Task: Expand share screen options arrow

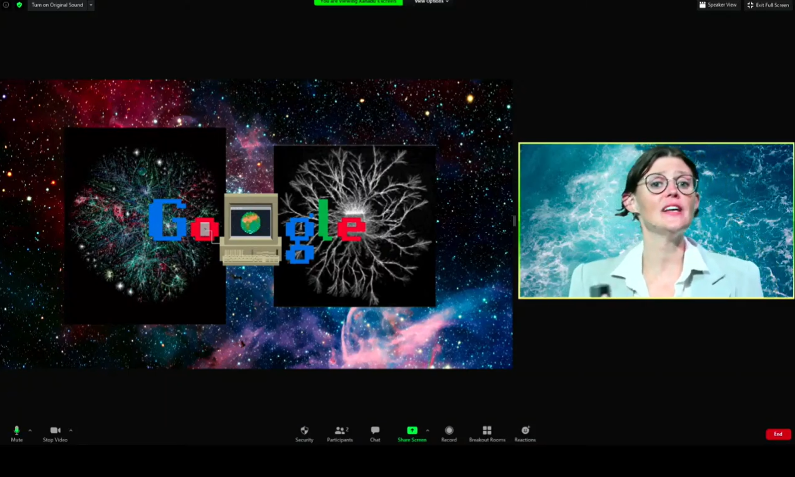Action: click(428, 430)
